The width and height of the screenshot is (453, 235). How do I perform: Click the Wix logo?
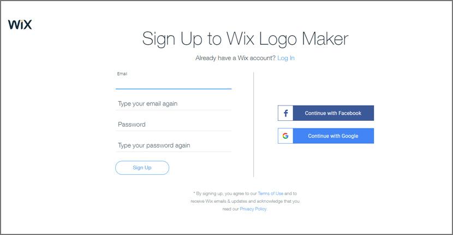click(20, 25)
